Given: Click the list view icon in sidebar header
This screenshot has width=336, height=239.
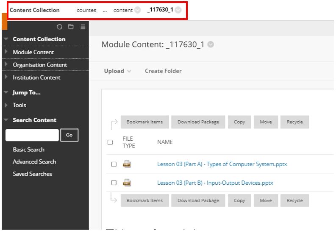Looking at the screenshot, I should (x=83, y=27).
